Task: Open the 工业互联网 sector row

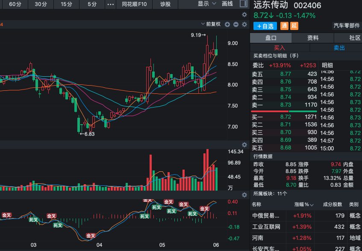Action: pyautogui.click(x=306, y=227)
